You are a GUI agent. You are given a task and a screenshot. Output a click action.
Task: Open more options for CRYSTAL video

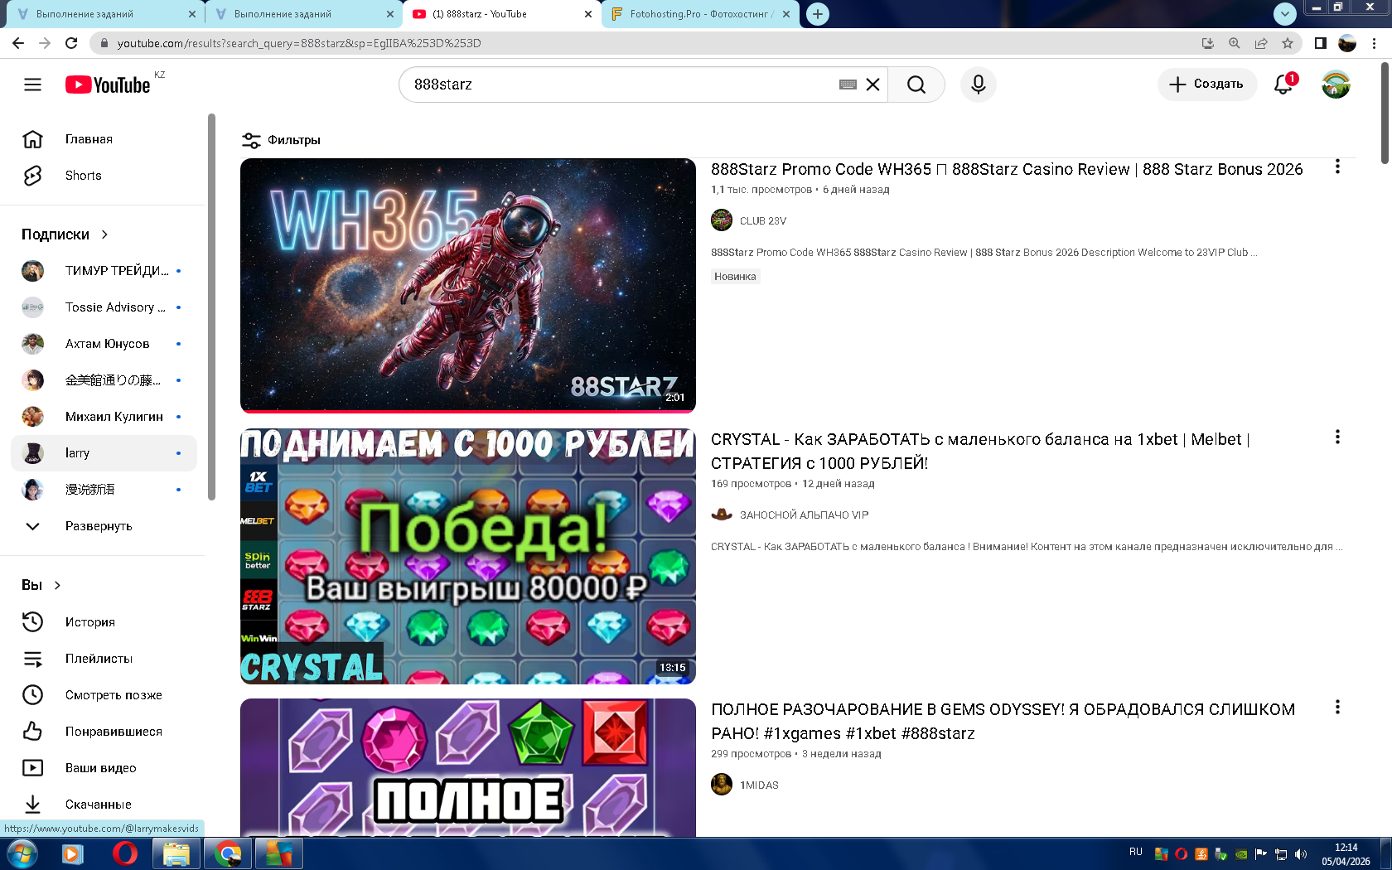pyautogui.click(x=1336, y=437)
